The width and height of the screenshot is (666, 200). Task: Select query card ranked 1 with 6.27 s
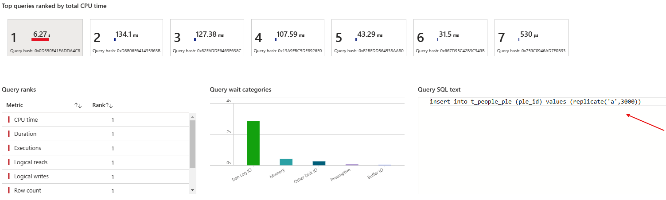point(45,38)
